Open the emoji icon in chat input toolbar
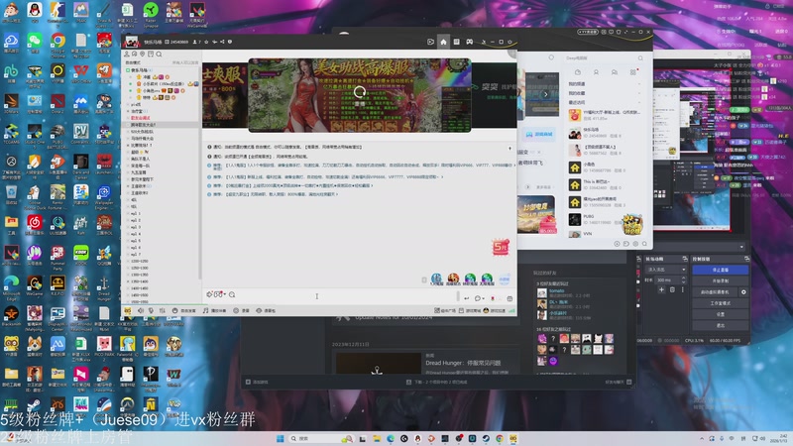Image resolution: width=793 pixels, height=446 pixels. [x=209, y=294]
